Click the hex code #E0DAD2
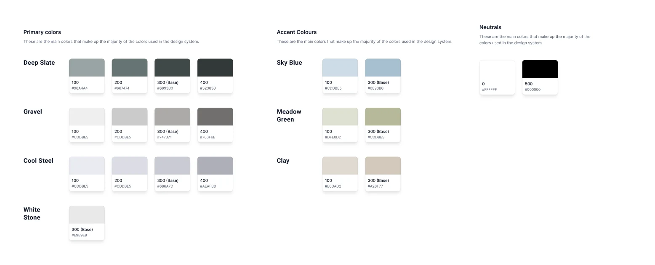This screenshot has width=655, height=265. click(x=333, y=186)
